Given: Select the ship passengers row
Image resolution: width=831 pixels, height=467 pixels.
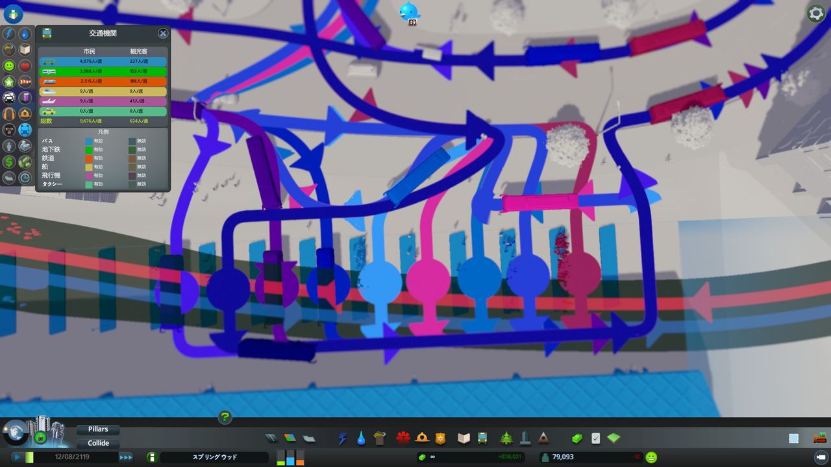Looking at the screenshot, I should 103,91.
